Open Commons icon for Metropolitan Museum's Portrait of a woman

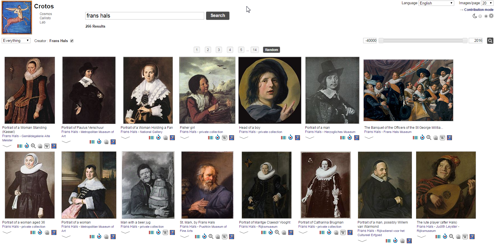(99, 236)
